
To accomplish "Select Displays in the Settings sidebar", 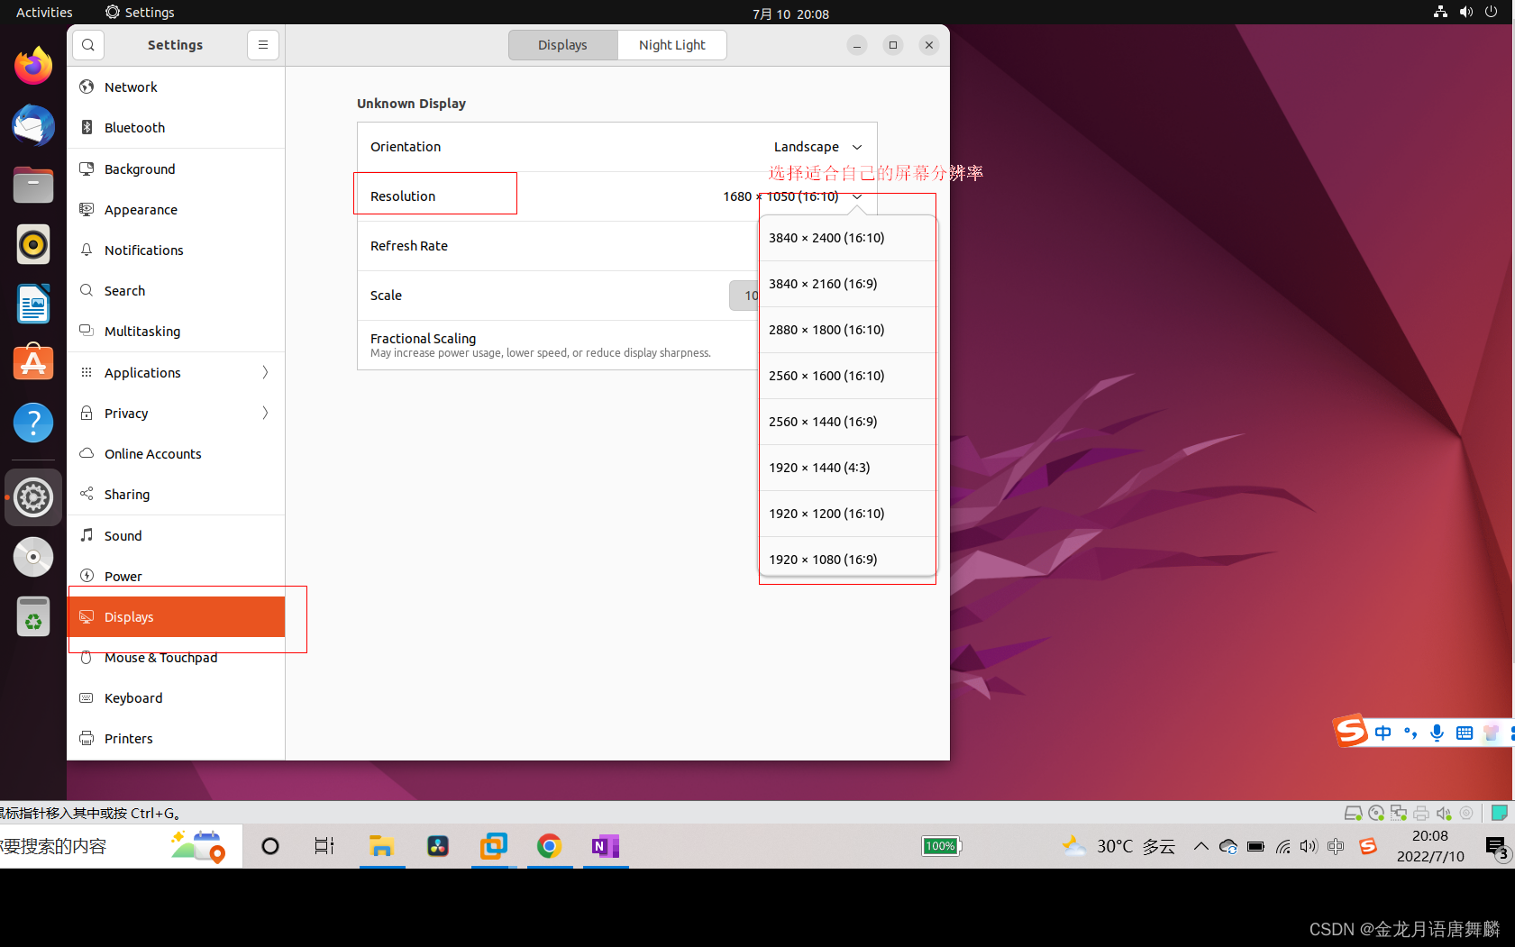I will (129, 616).
